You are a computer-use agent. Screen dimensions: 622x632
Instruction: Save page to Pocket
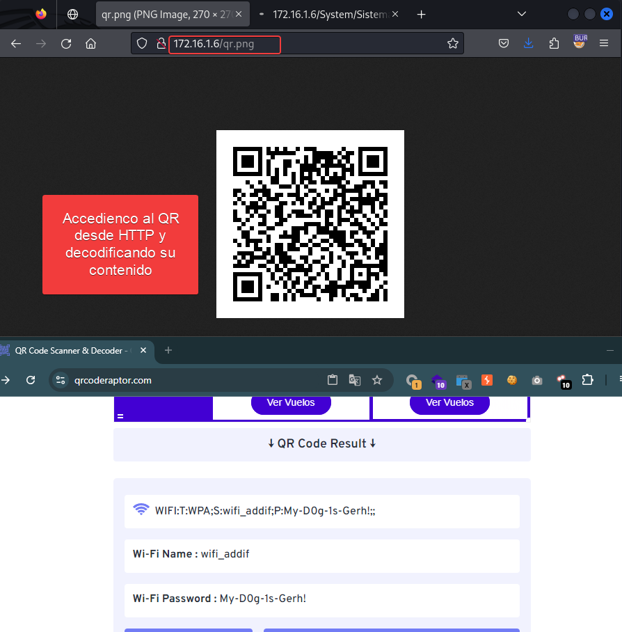click(504, 44)
